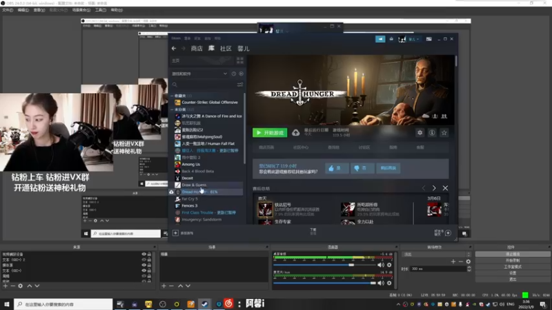552x310 pixels.
Task: Open the 馨儿 account dropdown in Steam header
Action: tap(413, 39)
